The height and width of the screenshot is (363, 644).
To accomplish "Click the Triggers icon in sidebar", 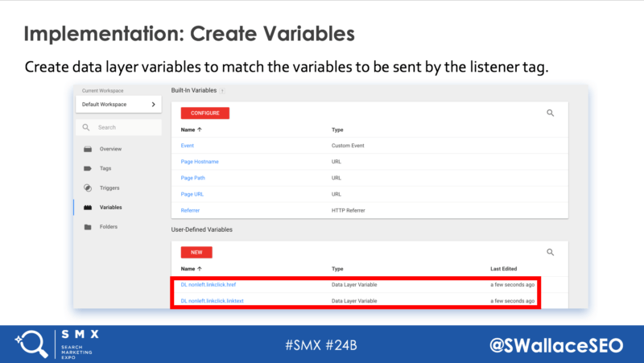I will tap(88, 188).
